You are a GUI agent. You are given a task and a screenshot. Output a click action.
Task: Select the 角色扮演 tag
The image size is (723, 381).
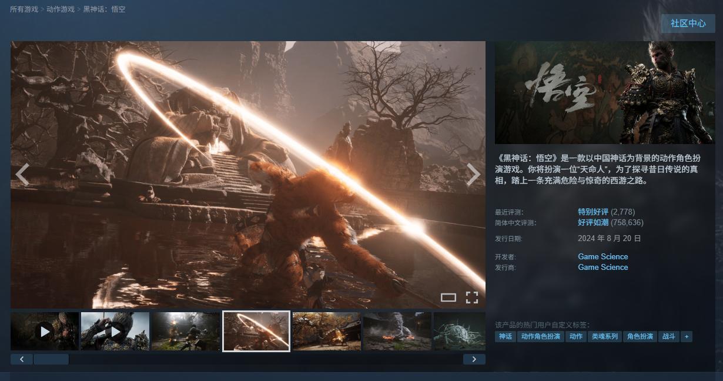(640, 337)
